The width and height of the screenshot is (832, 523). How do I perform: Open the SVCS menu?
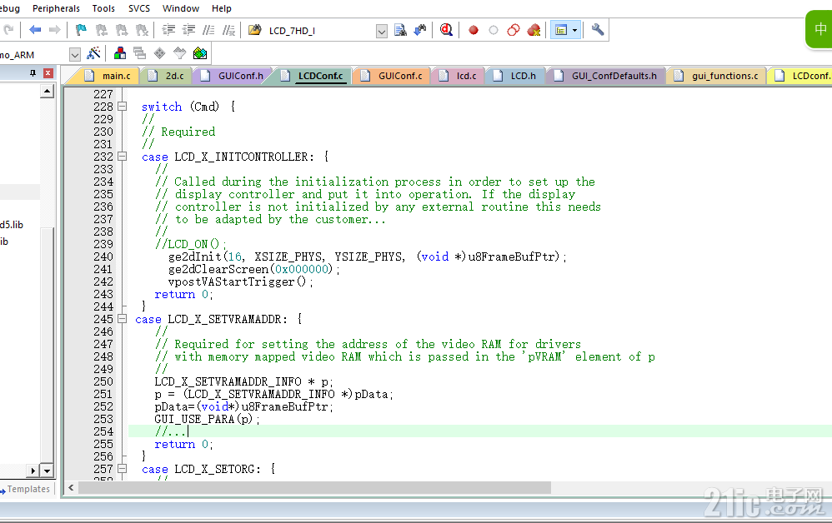click(139, 8)
